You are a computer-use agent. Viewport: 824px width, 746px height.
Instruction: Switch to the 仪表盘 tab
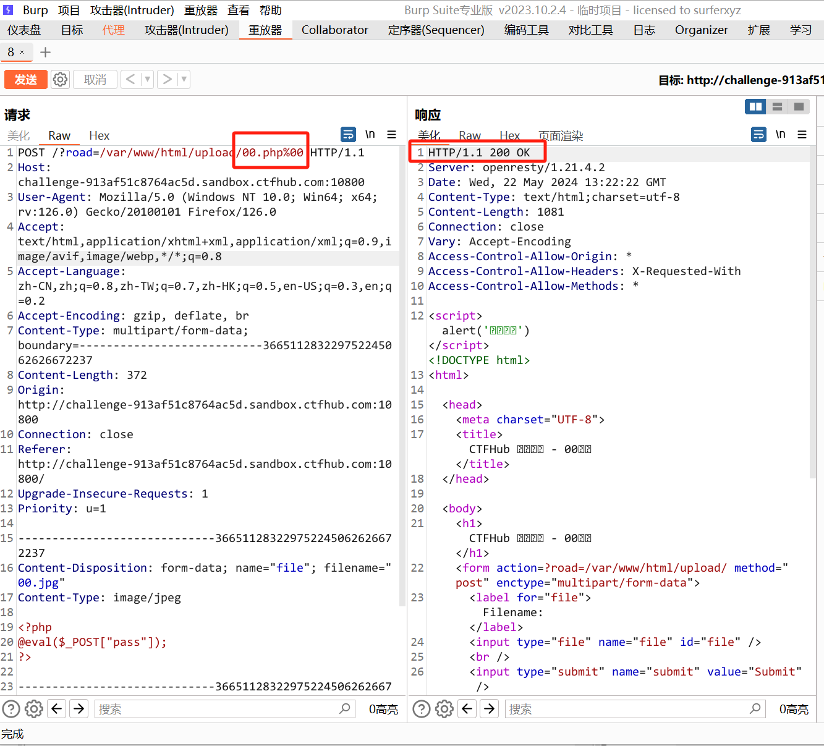[24, 30]
